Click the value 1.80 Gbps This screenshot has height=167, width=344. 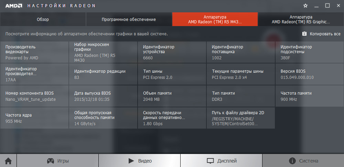[153, 124]
